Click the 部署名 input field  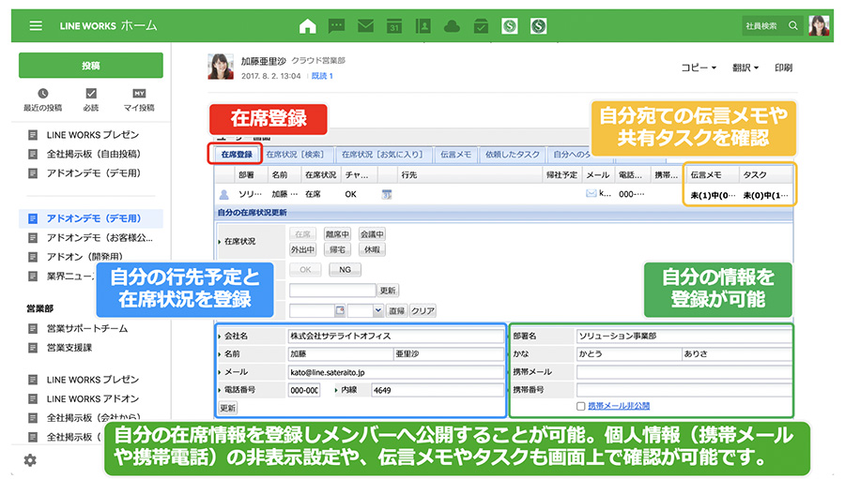point(684,336)
